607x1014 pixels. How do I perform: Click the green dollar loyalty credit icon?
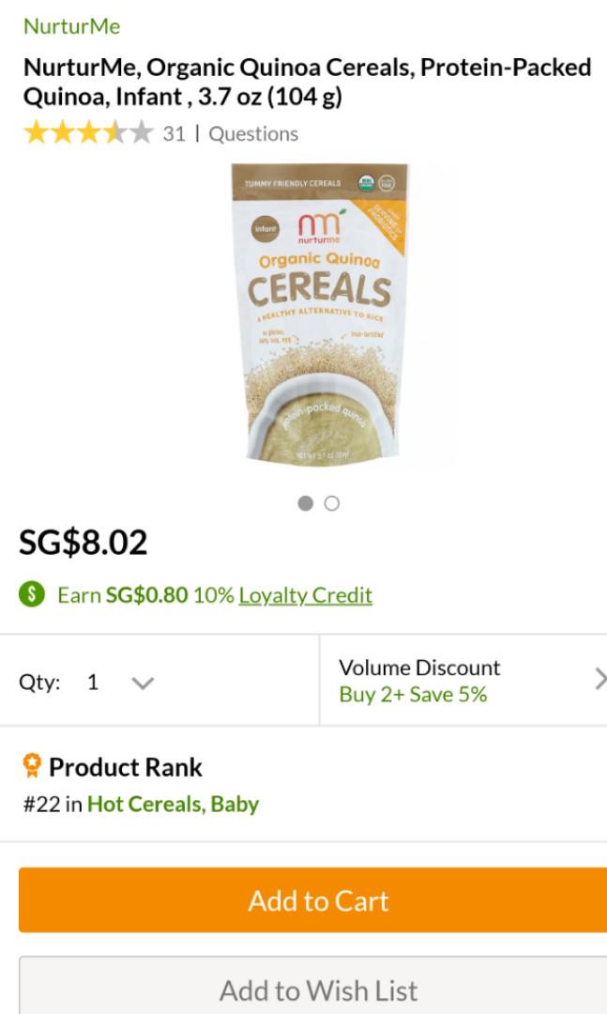point(32,594)
